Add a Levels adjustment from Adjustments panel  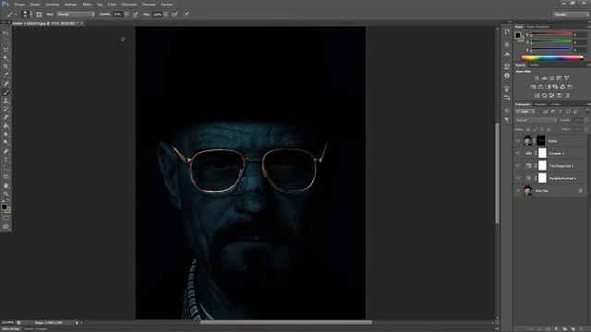pyautogui.click(x=544, y=77)
